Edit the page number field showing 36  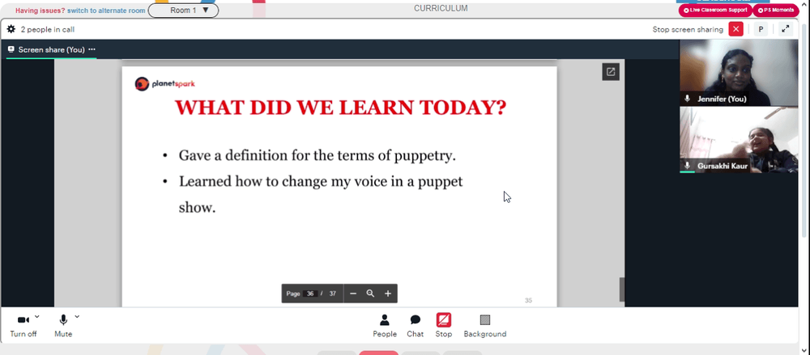click(x=310, y=294)
